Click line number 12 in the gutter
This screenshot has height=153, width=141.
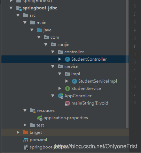(133, 54)
